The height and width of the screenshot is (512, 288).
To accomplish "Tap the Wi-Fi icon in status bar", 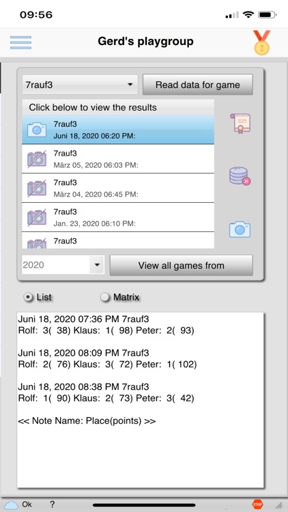I will click(248, 15).
